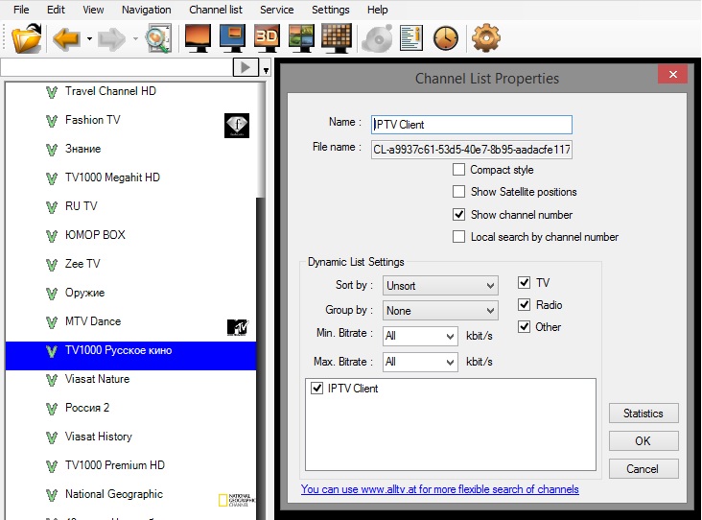Image resolution: width=702 pixels, height=520 pixels.
Task: Click the open folder icon in toolbar
Action: point(26,39)
